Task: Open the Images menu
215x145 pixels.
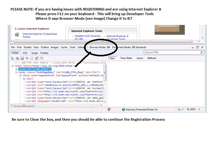Action: click(55, 47)
